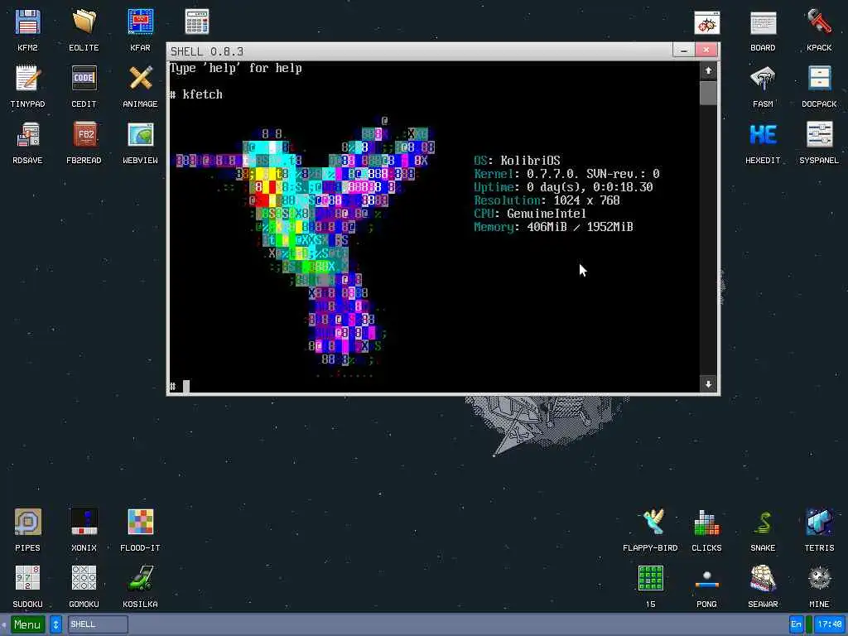Click the shell command prompt cursor
Viewport: 848px width, 636px height.
(x=186, y=386)
